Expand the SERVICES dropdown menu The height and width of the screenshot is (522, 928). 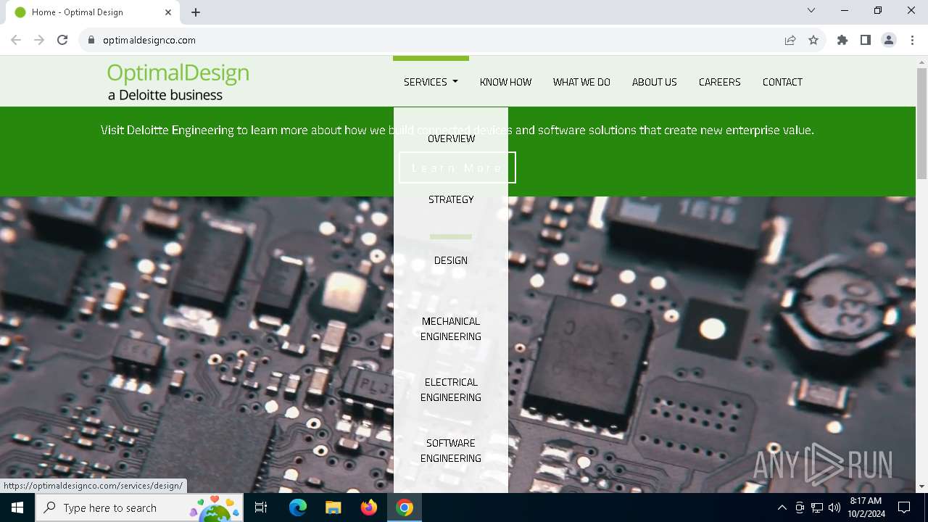[x=431, y=82]
